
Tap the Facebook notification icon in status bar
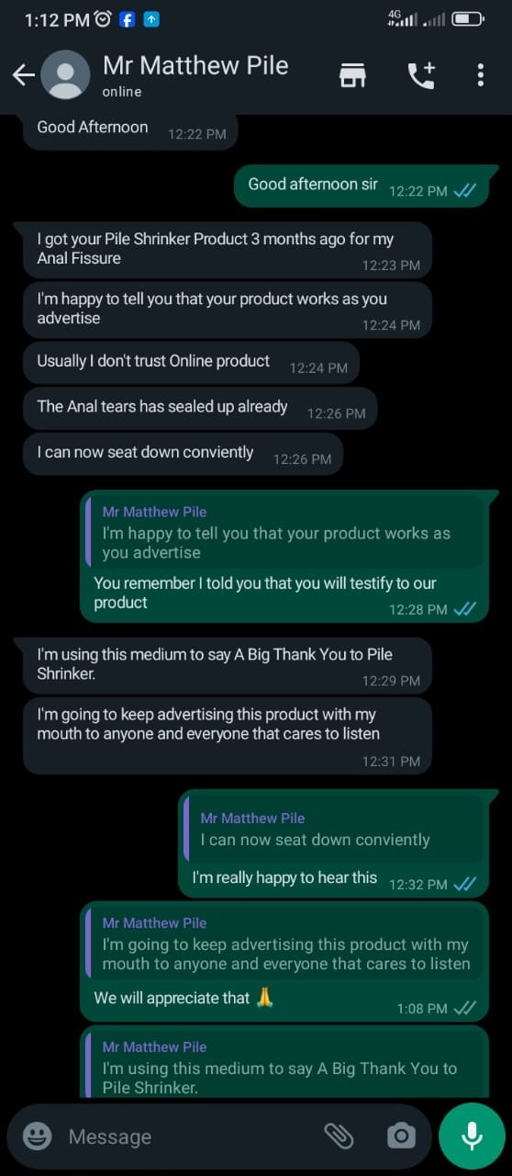[128, 19]
